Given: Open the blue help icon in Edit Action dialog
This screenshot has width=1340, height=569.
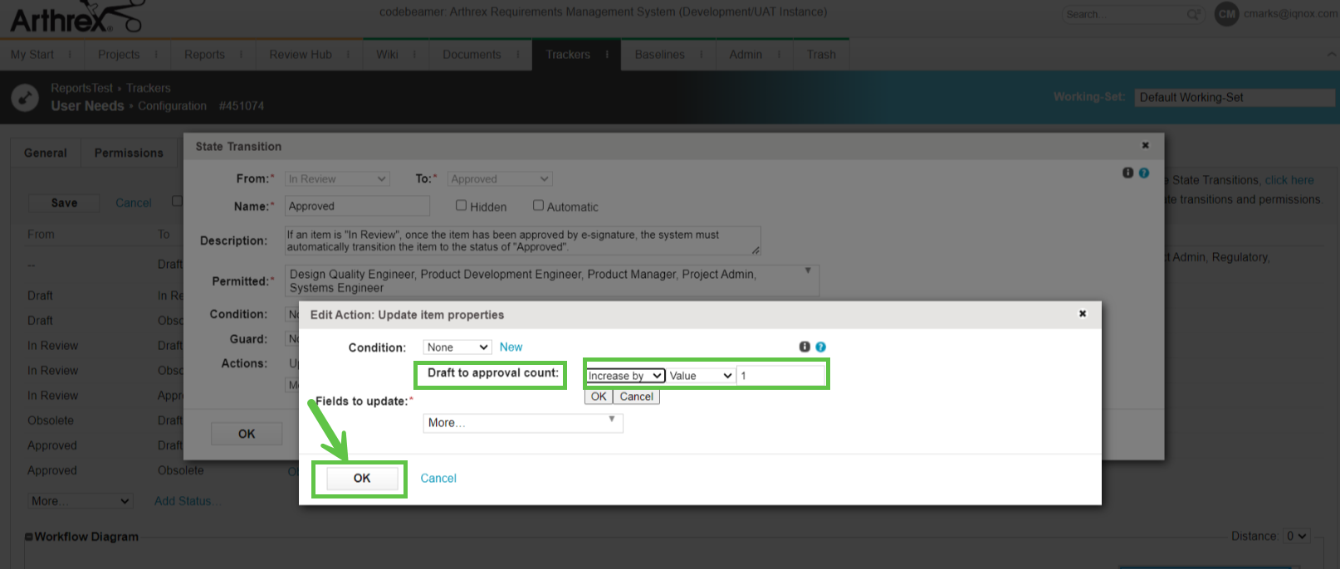Looking at the screenshot, I should tap(820, 347).
